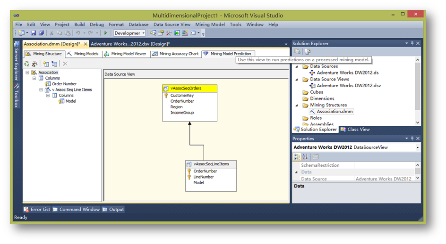Click the Solution Explorer vertical scrollbar
Viewport: 446px width, 244px height.
pos(418,91)
